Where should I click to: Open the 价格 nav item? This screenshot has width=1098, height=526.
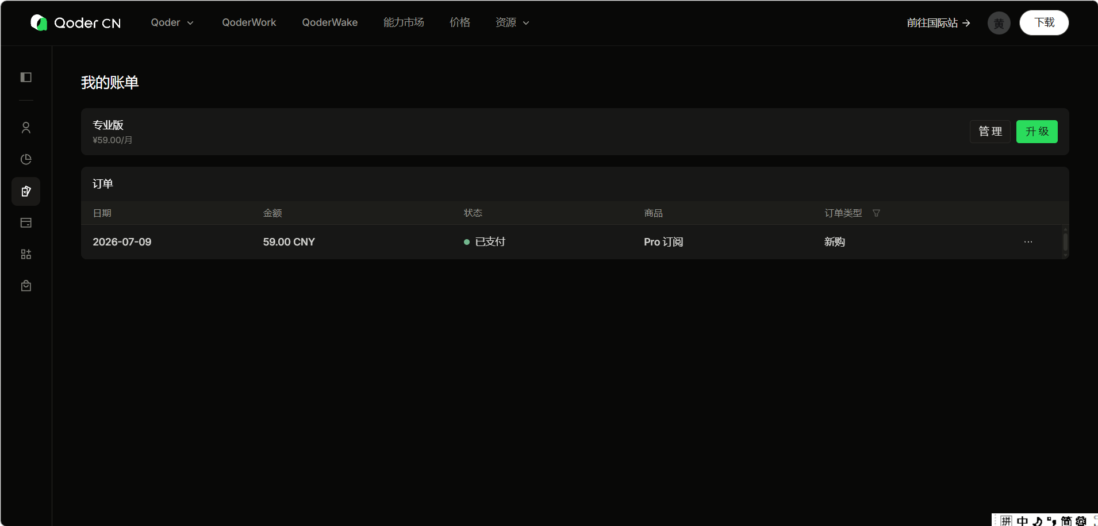(460, 22)
